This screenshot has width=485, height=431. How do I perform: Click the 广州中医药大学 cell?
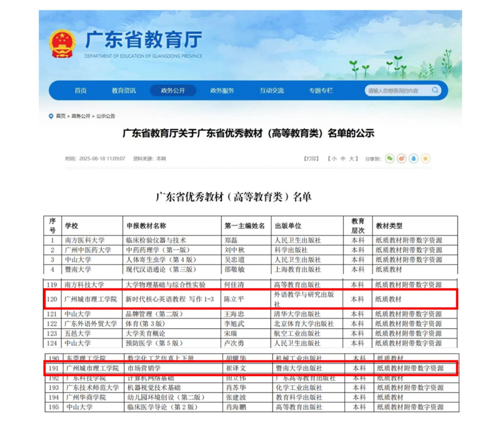point(88,250)
